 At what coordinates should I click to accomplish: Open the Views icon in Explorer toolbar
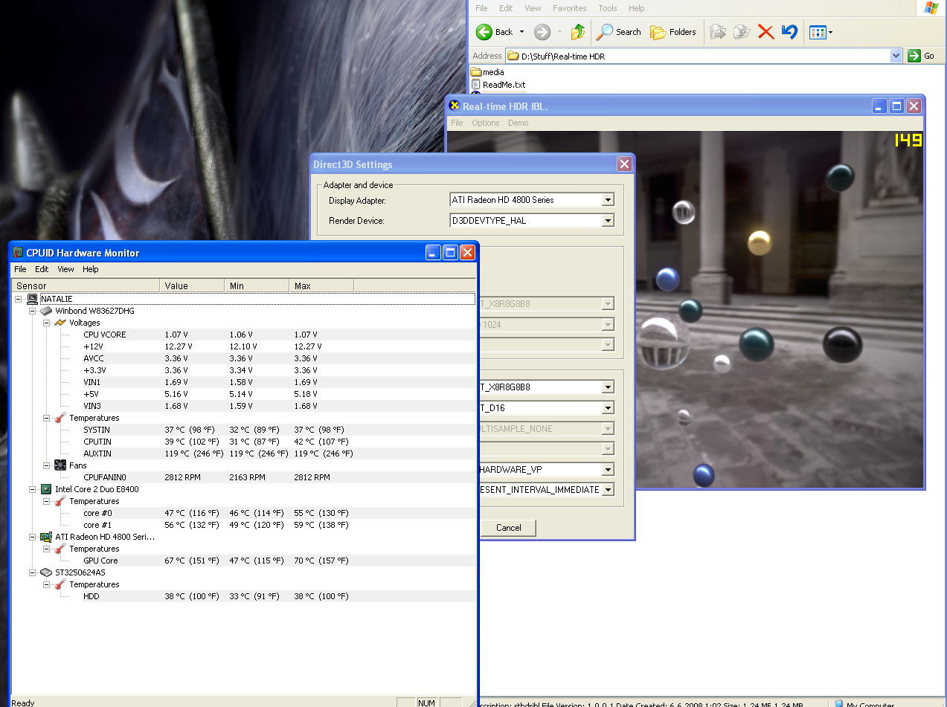click(818, 32)
